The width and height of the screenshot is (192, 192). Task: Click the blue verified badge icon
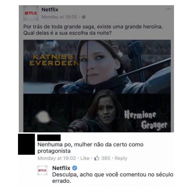pos(75,168)
